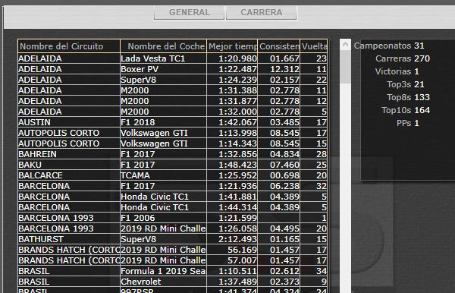Select the F1 2006 car cell
455x293 pixels.
[163, 218]
